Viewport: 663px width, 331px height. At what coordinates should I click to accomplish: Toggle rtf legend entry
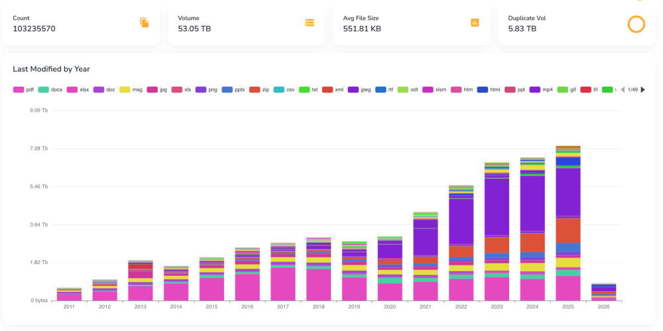click(x=385, y=89)
